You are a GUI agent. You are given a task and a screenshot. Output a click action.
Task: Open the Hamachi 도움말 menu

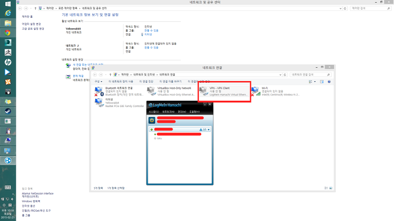coord(194,112)
